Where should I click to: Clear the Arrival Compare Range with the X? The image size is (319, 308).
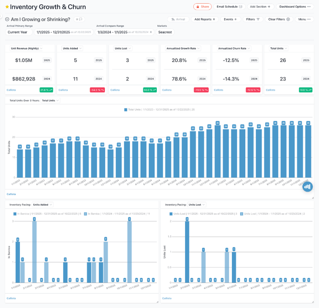tap(151, 32)
